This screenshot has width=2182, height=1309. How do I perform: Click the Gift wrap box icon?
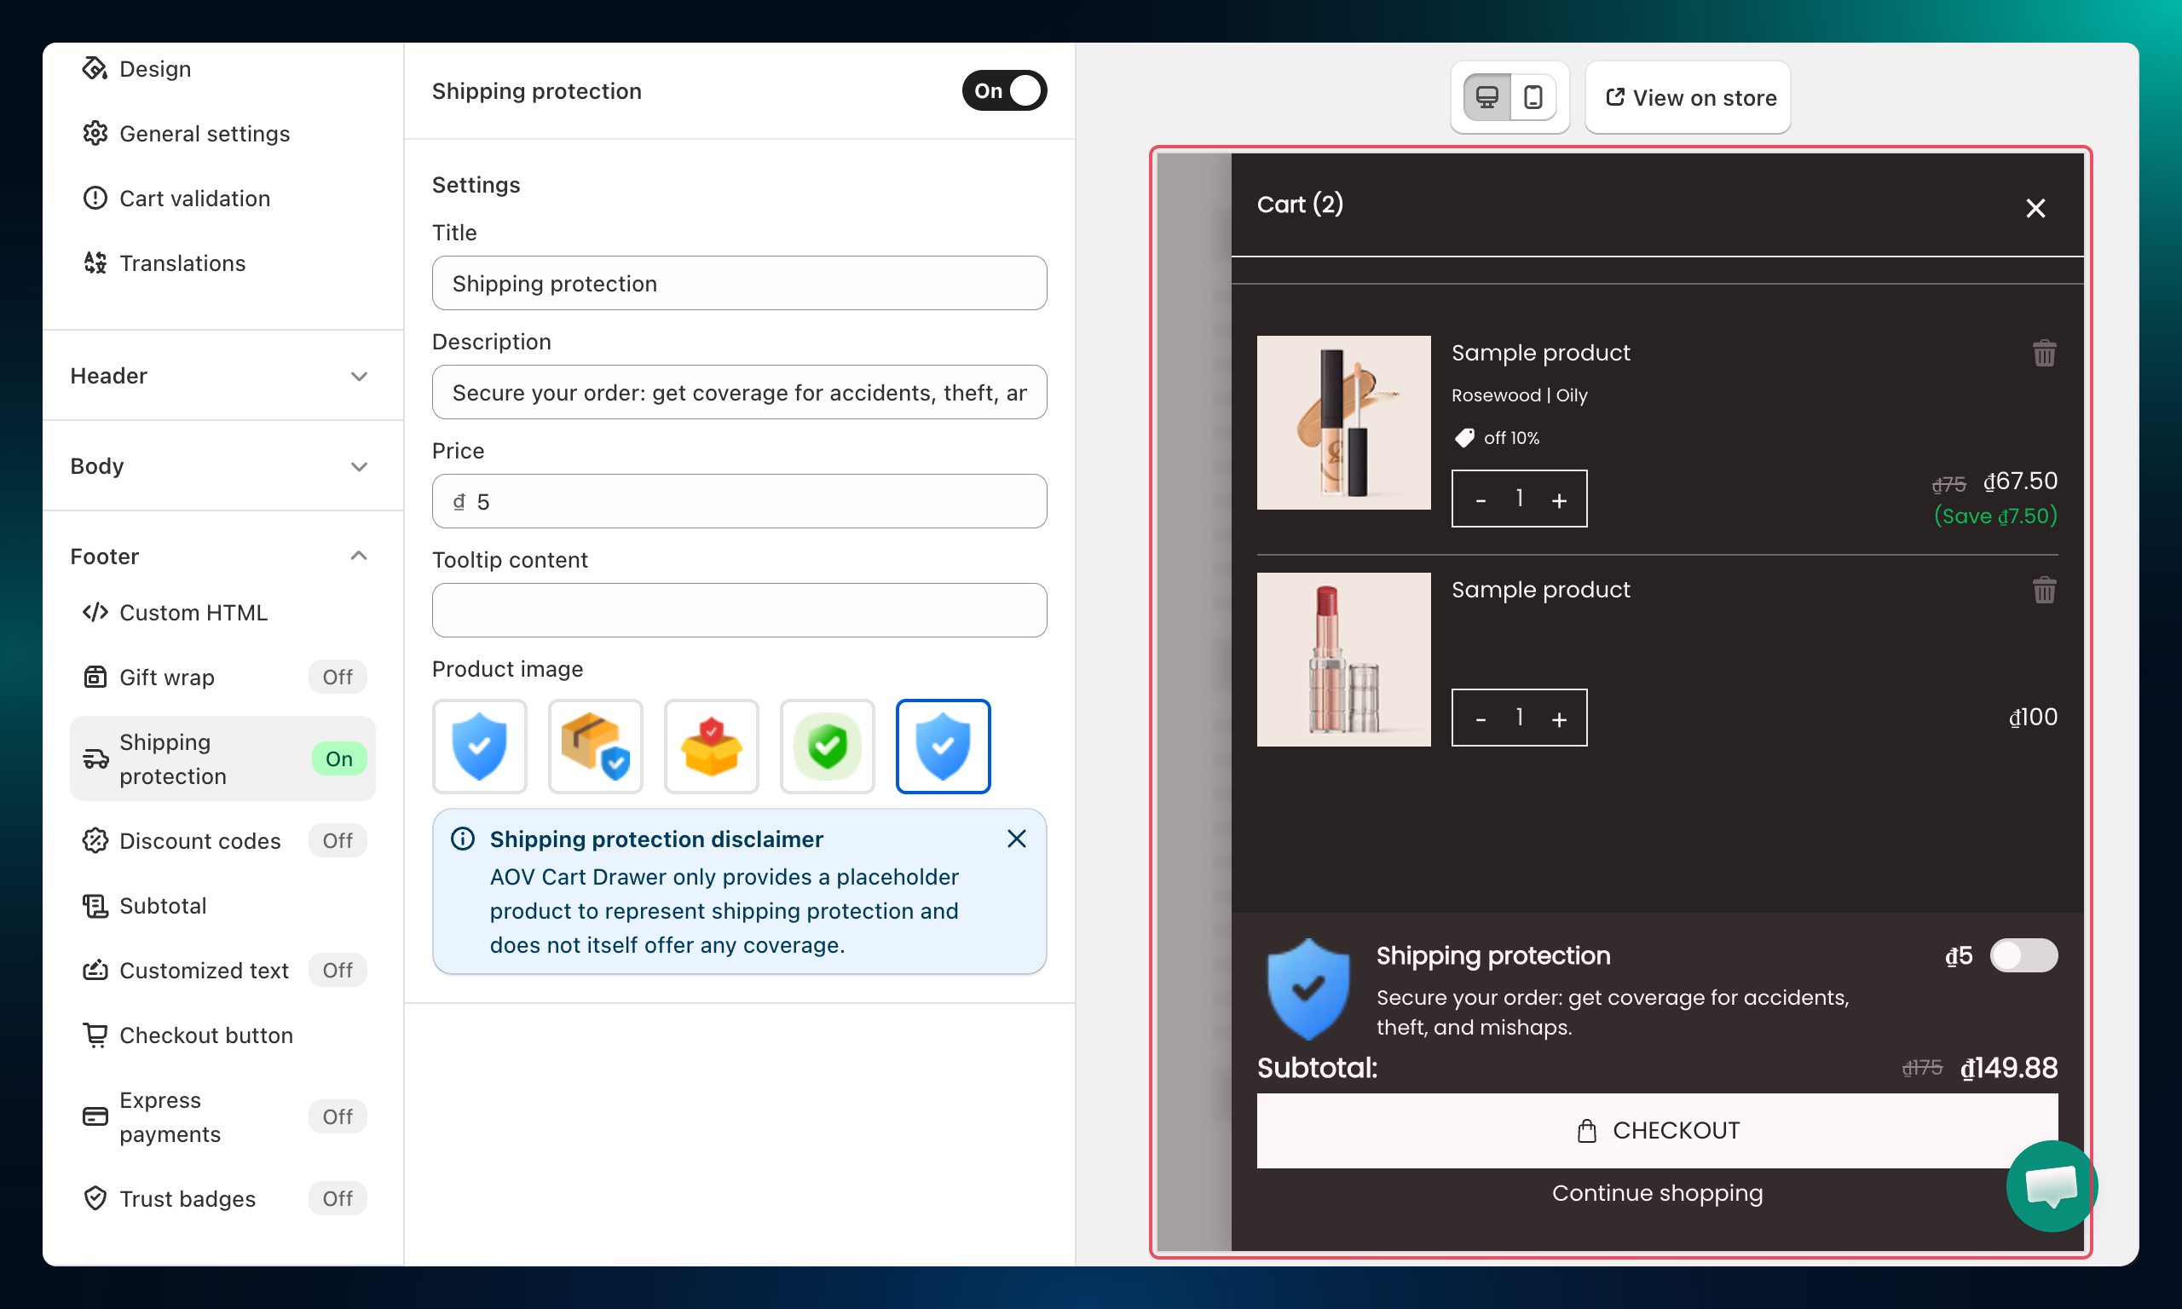coord(95,678)
